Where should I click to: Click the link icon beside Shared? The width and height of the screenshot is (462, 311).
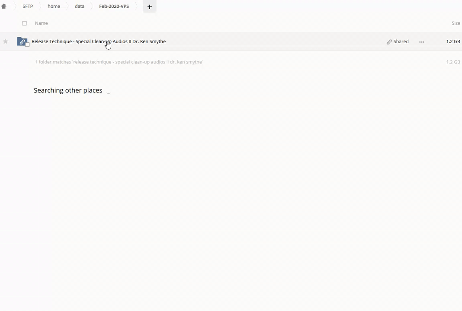tap(389, 42)
